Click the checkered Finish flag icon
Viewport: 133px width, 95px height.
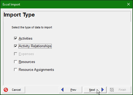[x=112, y=90]
